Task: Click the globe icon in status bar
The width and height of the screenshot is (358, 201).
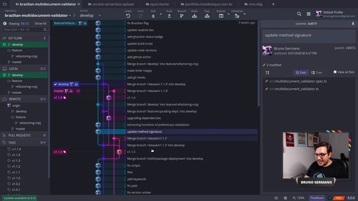Action: coord(285,198)
